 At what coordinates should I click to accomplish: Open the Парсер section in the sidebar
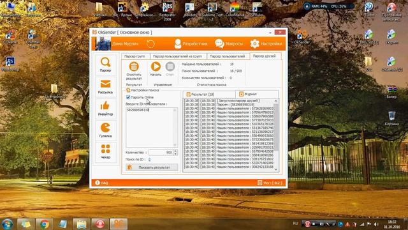point(105,65)
